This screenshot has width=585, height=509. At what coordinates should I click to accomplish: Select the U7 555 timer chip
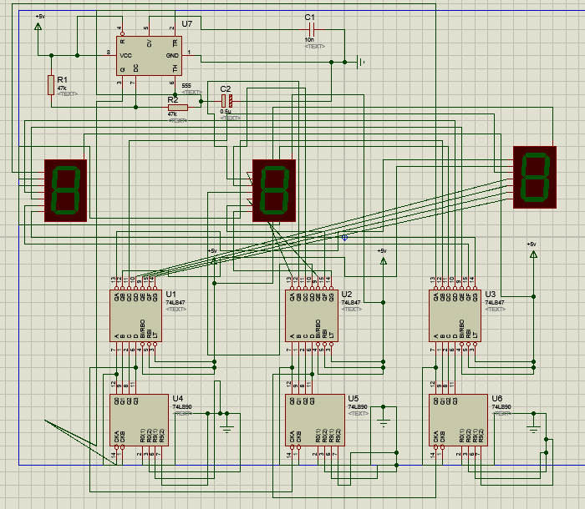click(x=148, y=56)
